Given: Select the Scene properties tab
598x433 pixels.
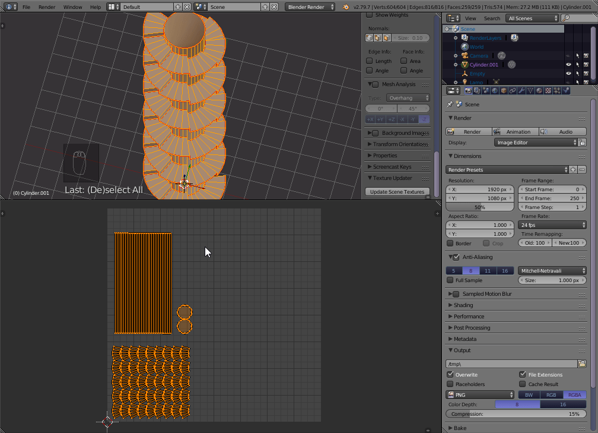Looking at the screenshot, I should 486,90.
